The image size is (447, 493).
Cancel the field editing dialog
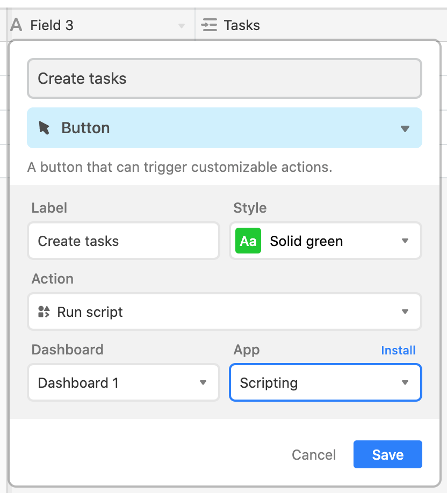(x=314, y=455)
